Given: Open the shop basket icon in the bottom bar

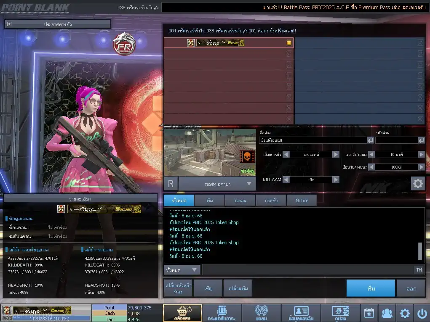Looking at the screenshot, I should pyautogui.click(x=182, y=313).
